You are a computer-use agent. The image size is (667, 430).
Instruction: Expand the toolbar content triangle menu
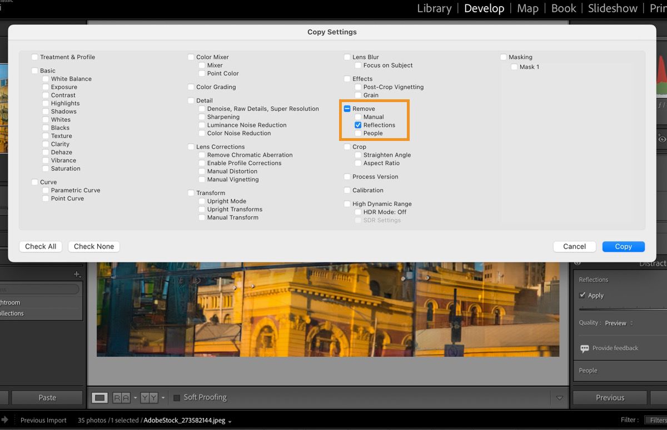click(x=559, y=398)
